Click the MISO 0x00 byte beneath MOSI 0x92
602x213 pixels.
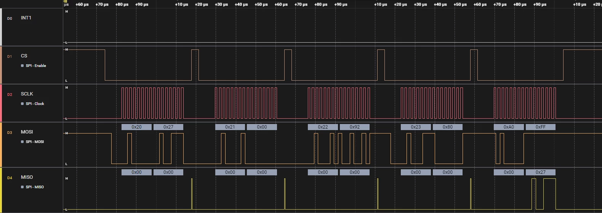tap(355, 172)
